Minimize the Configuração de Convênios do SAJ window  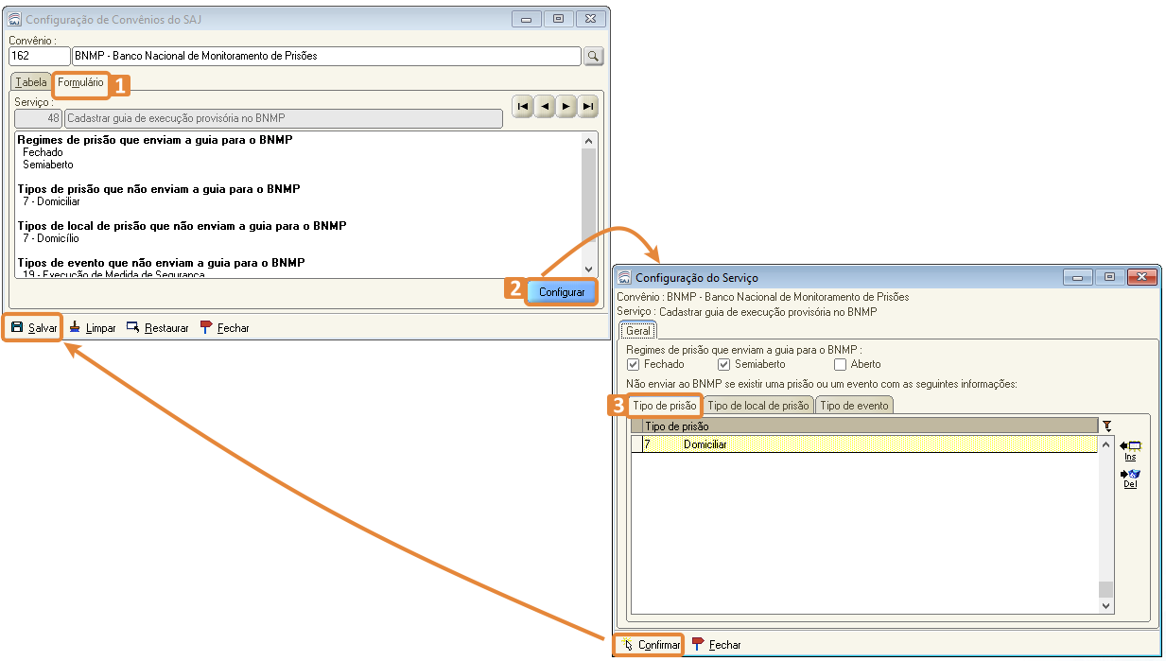pyautogui.click(x=526, y=19)
